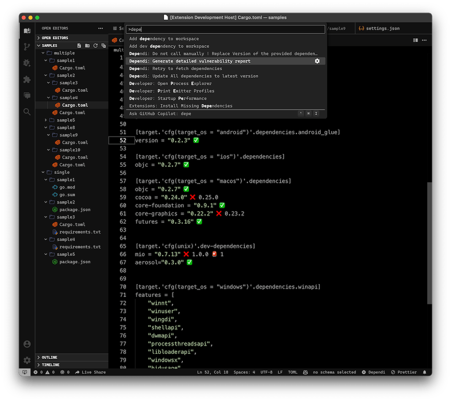Select Dependi: Update All dependencies to latest
451x401 pixels.
[x=225, y=76]
